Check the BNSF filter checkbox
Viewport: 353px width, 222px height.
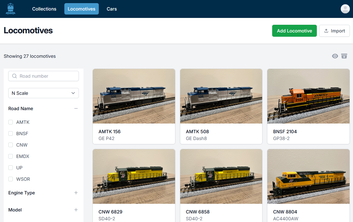coord(11,133)
